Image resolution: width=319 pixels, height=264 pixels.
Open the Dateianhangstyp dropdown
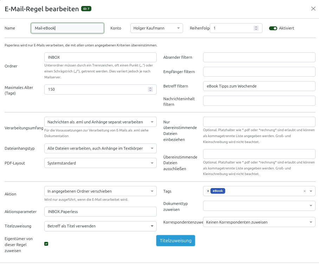point(100,148)
